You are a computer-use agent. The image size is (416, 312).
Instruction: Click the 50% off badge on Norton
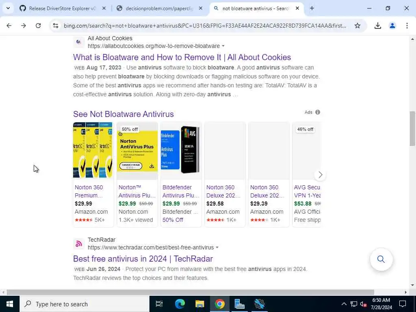130,129
